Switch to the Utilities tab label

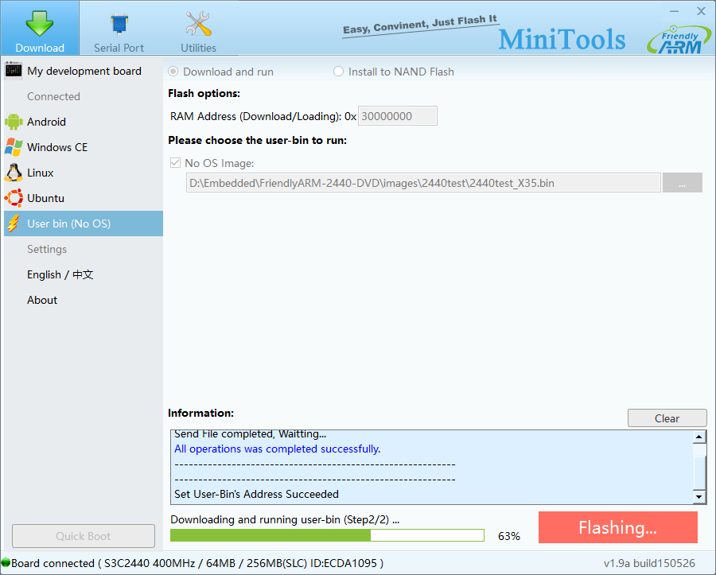[198, 48]
